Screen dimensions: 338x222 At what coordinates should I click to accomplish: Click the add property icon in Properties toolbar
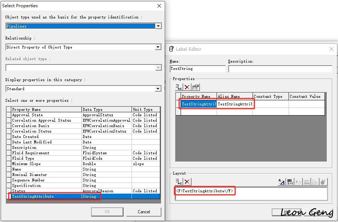click(179, 87)
